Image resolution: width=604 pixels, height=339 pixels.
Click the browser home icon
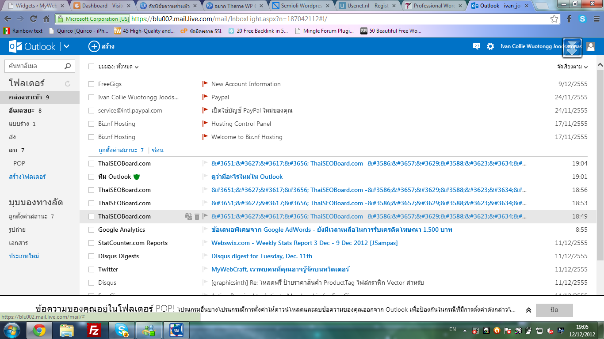coord(46,19)
